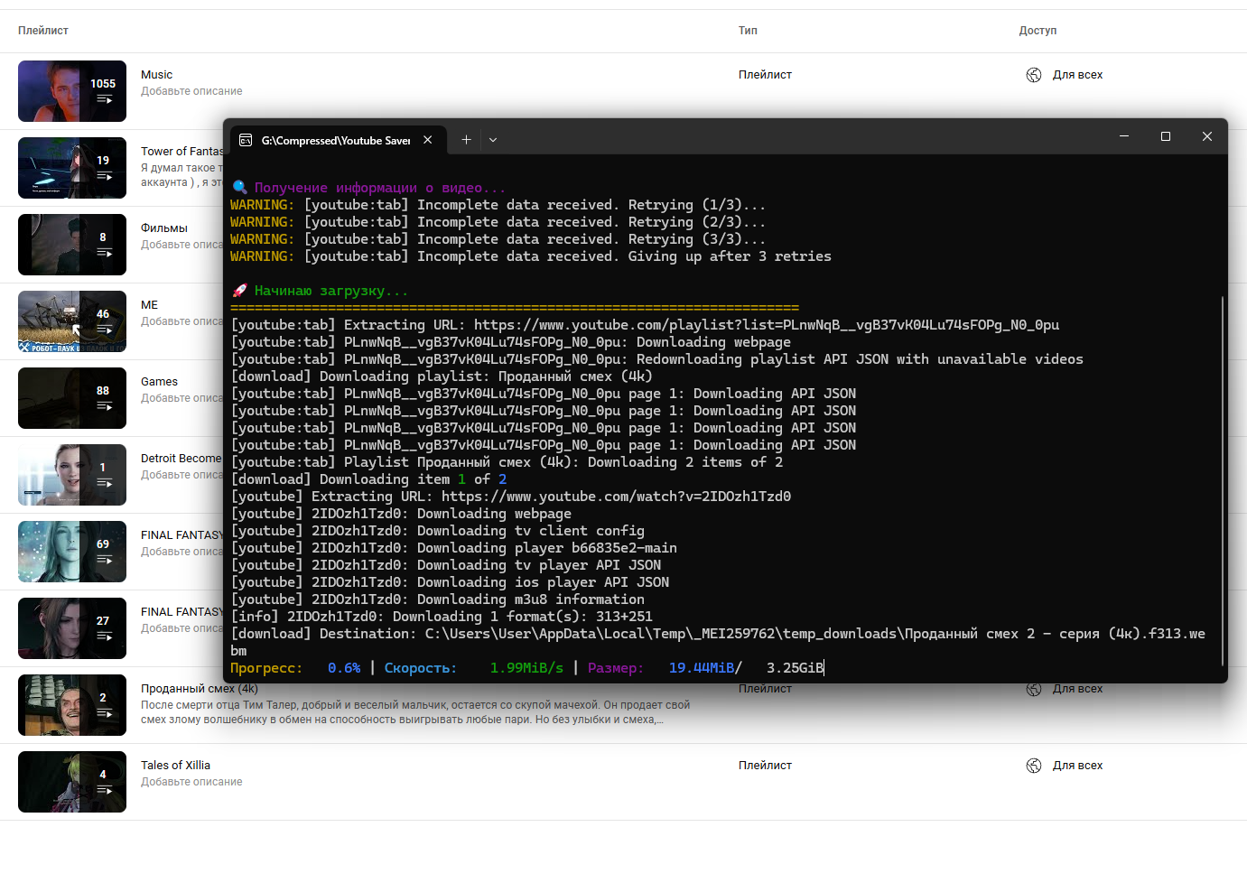Select the G:\Compressed\Youtube Saver terminal tab

click(335, 140)
